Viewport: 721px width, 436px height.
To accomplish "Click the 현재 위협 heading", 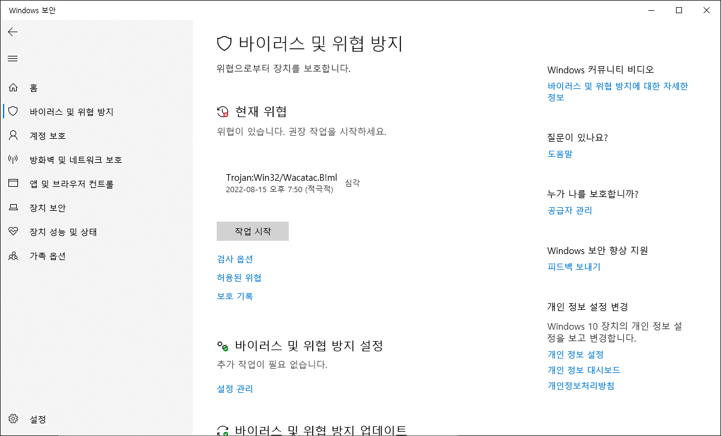I will (x=261, y=112).
